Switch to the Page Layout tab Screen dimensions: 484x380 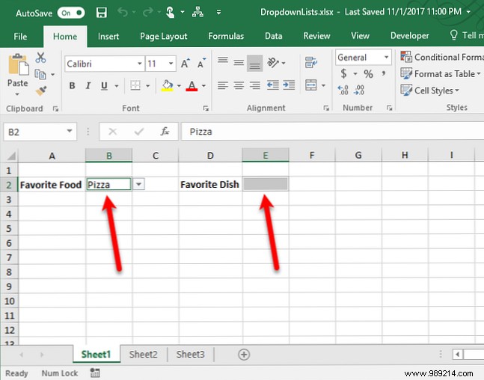[164, 37]
